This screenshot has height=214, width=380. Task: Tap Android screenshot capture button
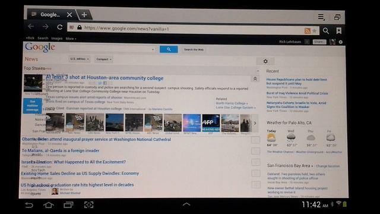pyautogui.click(x=88, y=204)
